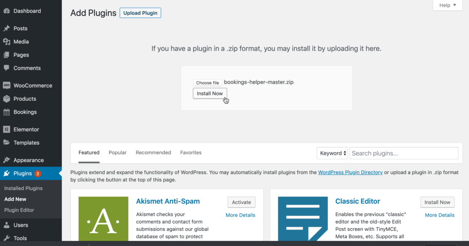Viewport: 469px width, 246px height.
Task: Click the Plugins plug icon
Action: pyautogui.click(x=6, y=173)
